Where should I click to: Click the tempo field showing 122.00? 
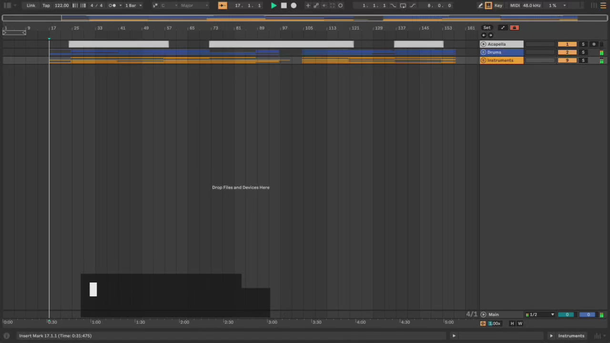click(x=61, y=5)
